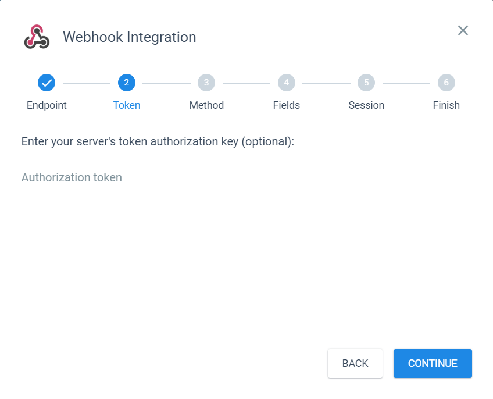Click the BACK button
Image resolution: width=493 pixels, height=399 pixels.
[355, 364]
